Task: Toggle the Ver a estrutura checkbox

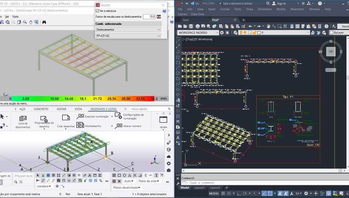Action: coord(97,11)
